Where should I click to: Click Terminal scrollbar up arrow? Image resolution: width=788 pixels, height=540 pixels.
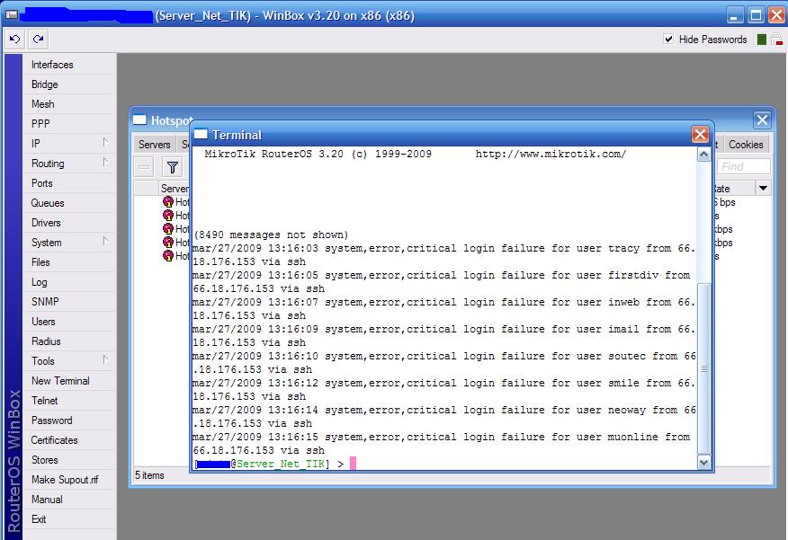(703, 155)
